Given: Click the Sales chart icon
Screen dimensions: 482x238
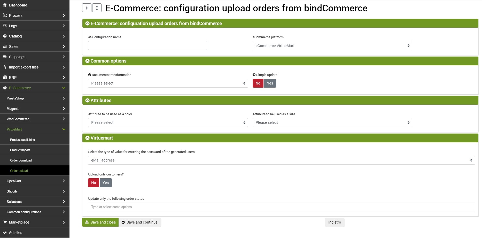Looking at the screenshot, I should click(x=5, y=47).
